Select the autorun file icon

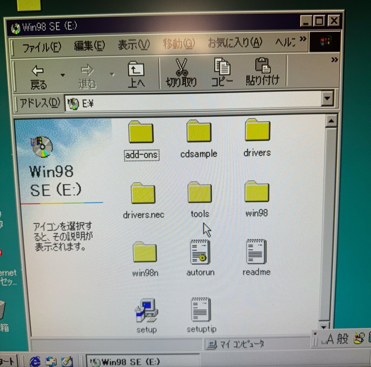pos(200,252)
